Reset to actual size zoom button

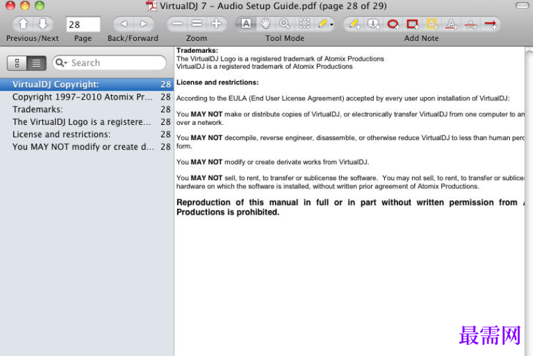coord(197,24)
